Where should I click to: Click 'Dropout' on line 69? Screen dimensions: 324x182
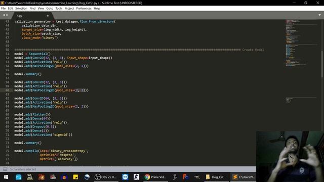[39, 127]
